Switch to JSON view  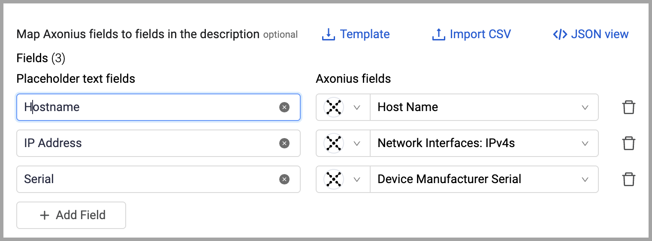591,34
